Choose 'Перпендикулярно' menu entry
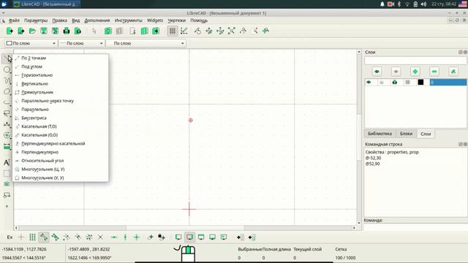468x263 pixels. 61,152
